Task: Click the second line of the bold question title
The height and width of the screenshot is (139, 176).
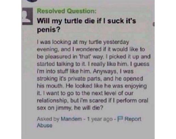Action: coord(49,30)
